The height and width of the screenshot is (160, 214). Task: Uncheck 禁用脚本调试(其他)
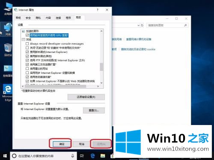(27, 56)
